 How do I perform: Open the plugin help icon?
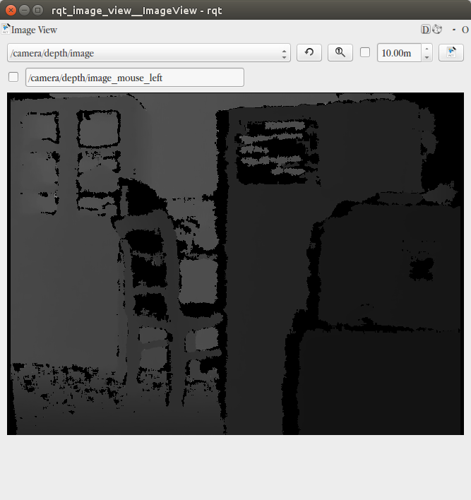coord(437,30)
